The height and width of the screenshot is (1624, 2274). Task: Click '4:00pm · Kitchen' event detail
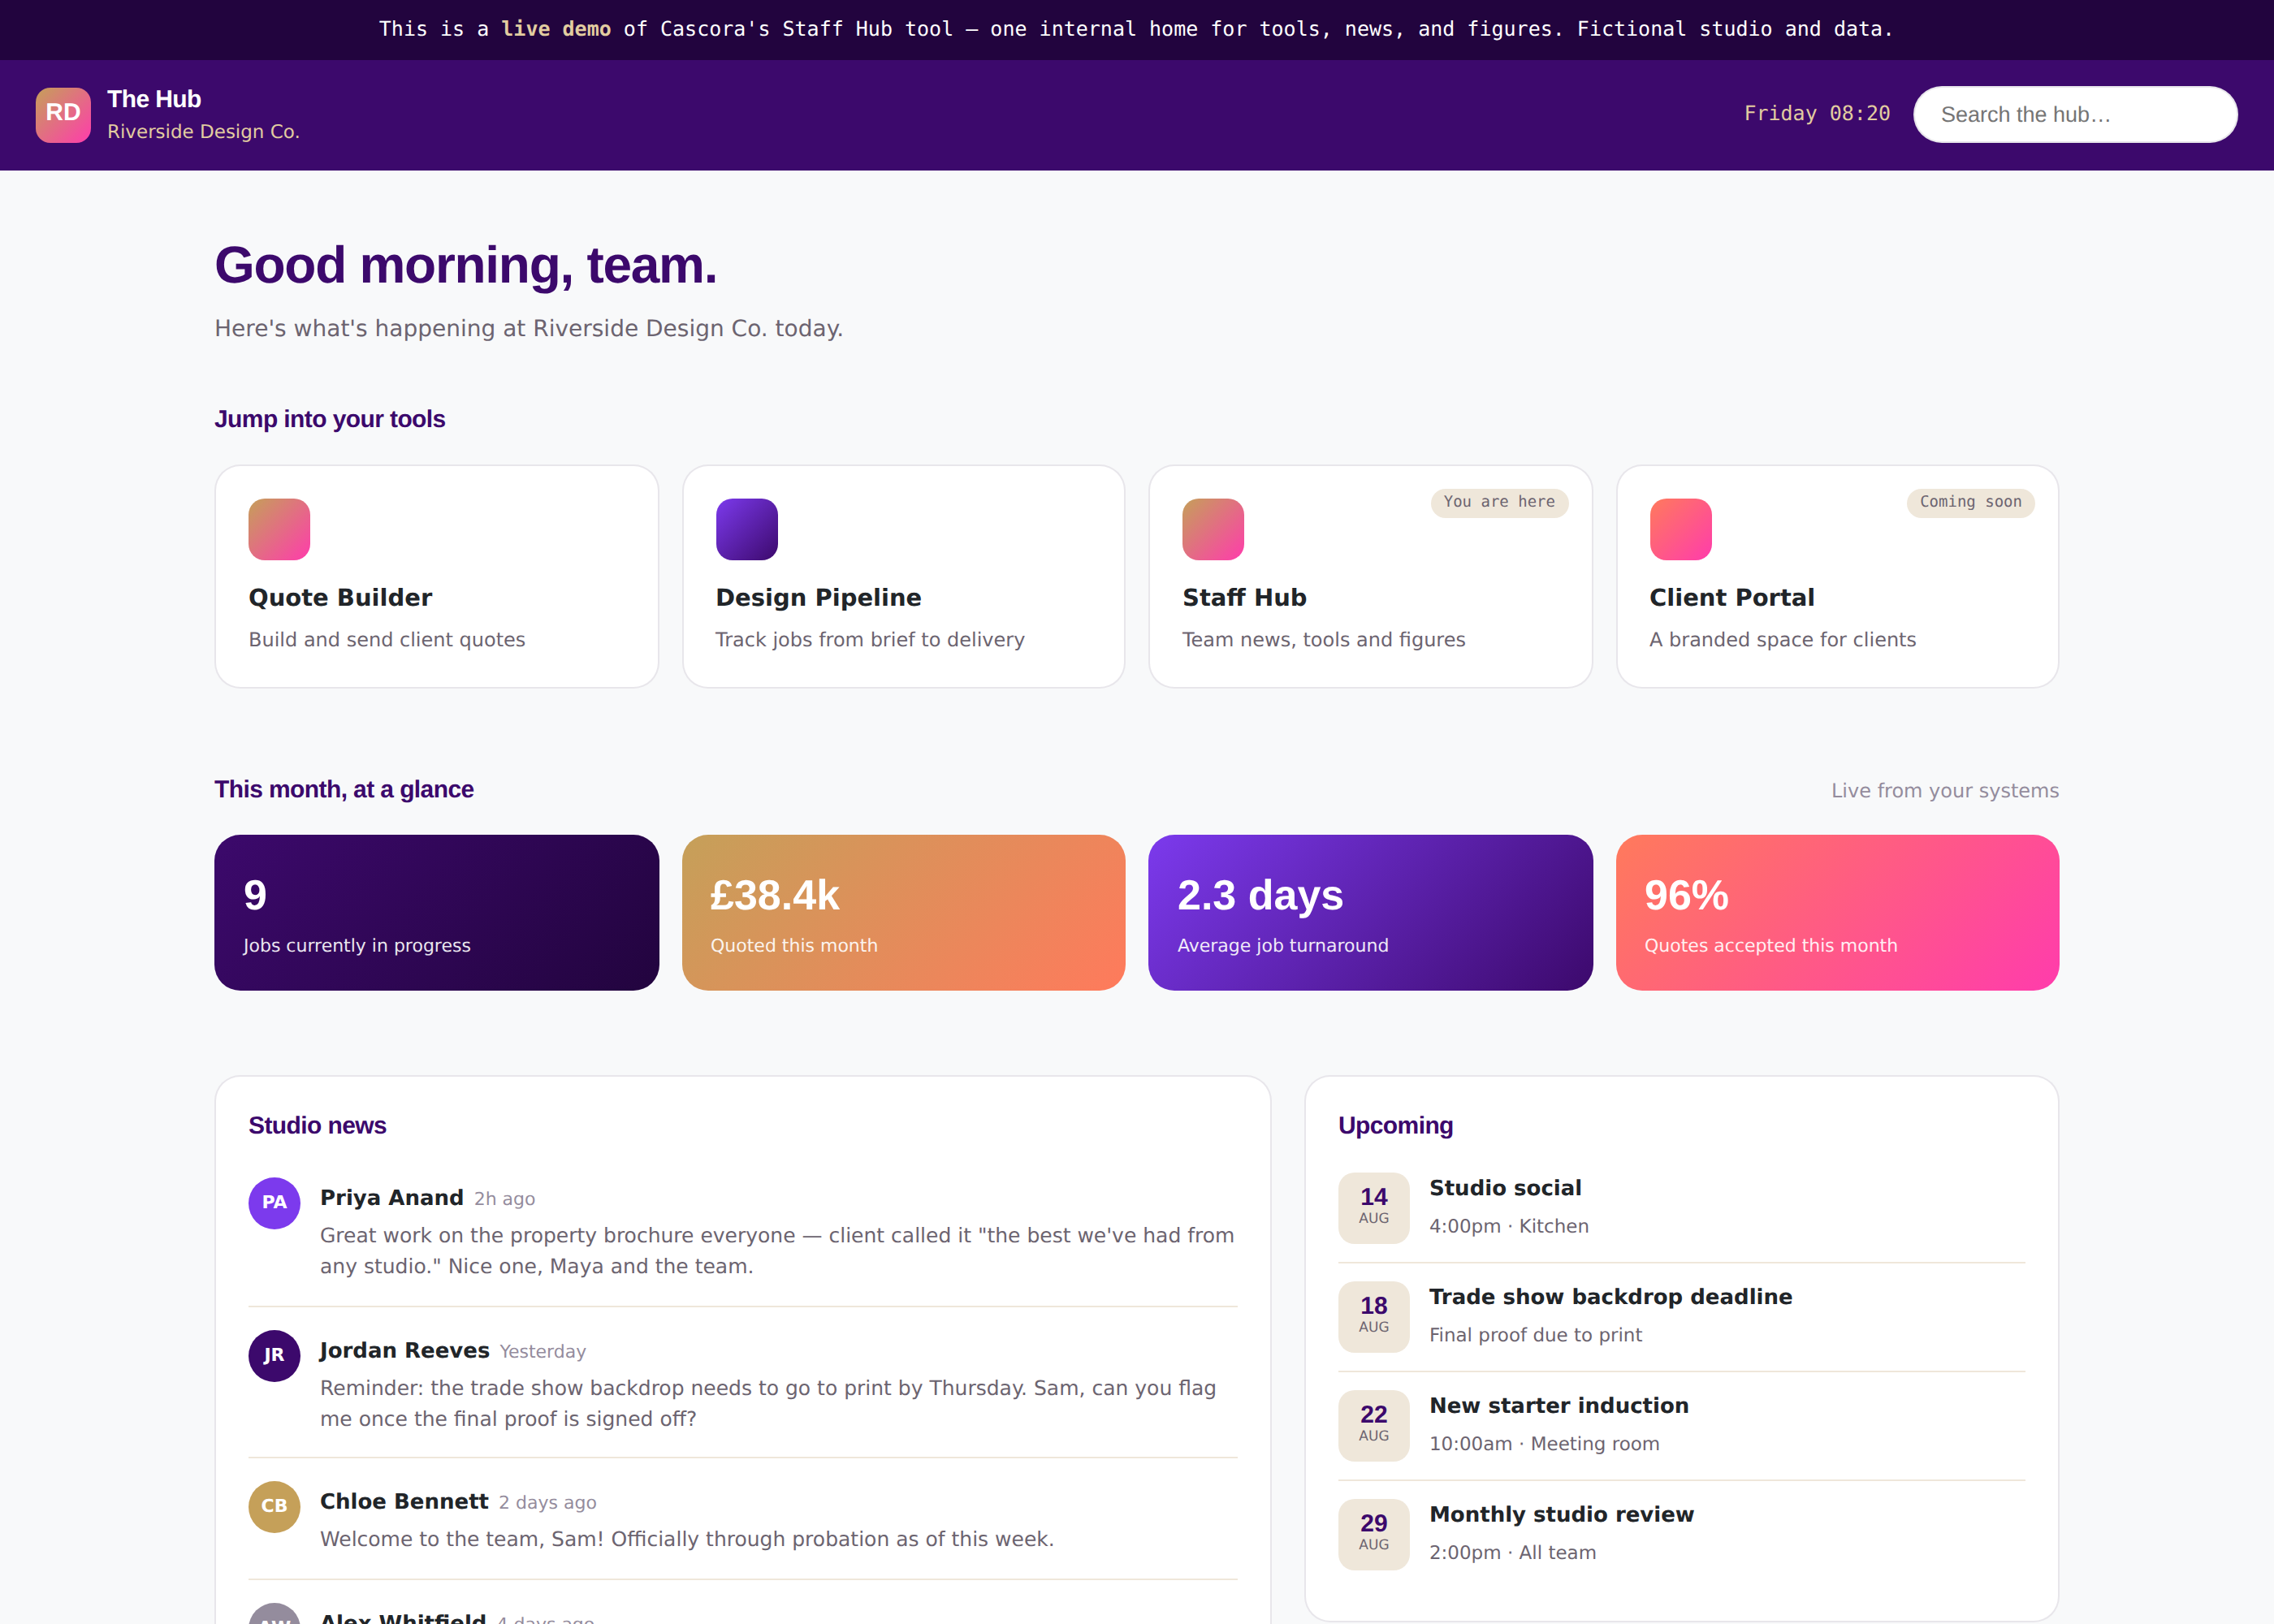click(x=1508, y=1226)
